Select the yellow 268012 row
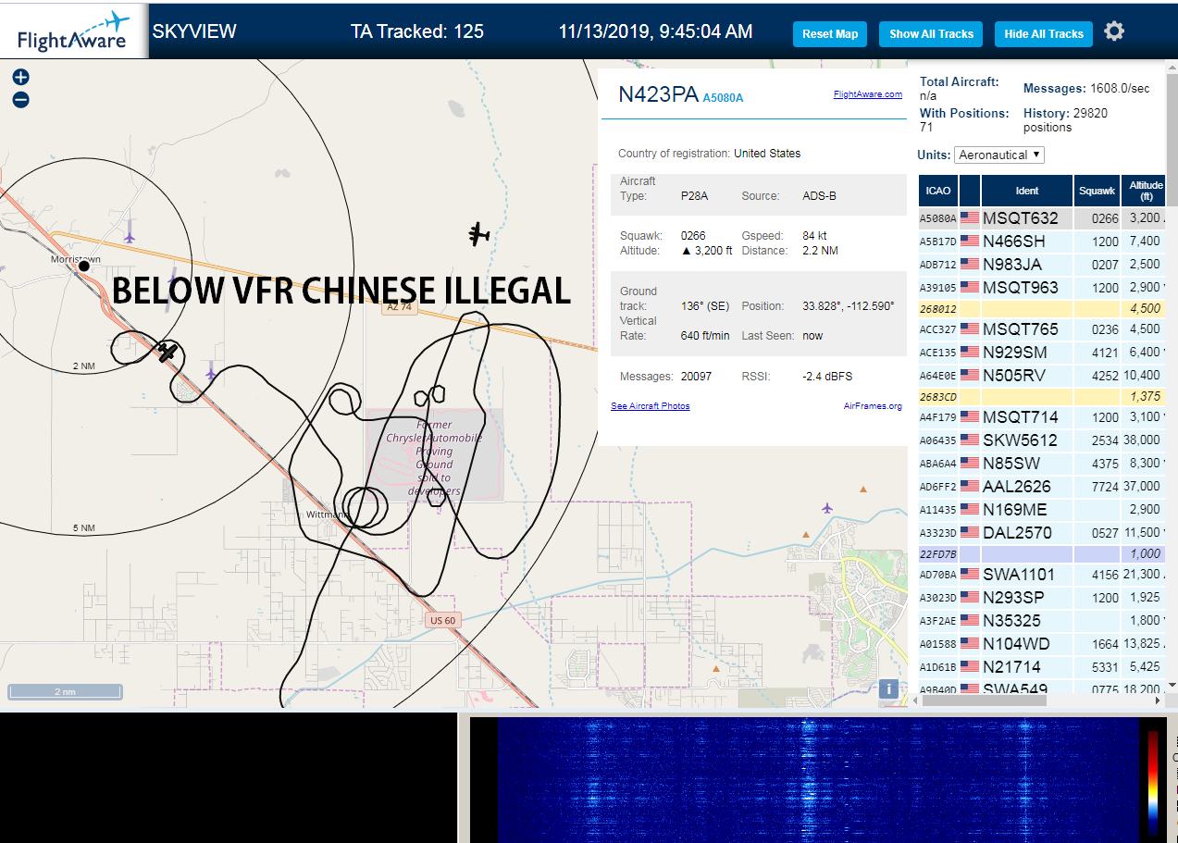The width and height of the screenshot is (1178, 843). 1042,309
